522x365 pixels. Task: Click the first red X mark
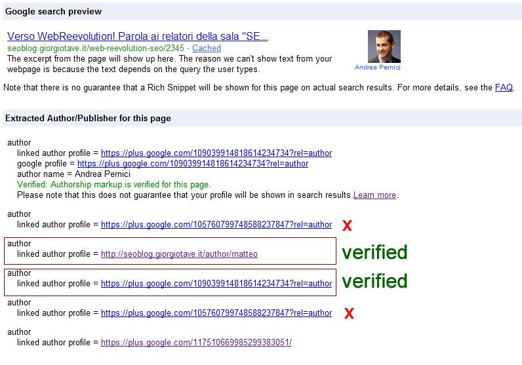tap(347, 225)
